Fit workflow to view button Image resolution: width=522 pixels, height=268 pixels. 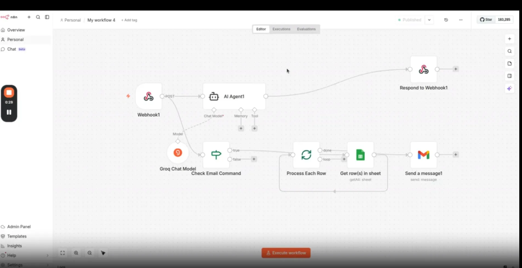(x=62, y=253)
